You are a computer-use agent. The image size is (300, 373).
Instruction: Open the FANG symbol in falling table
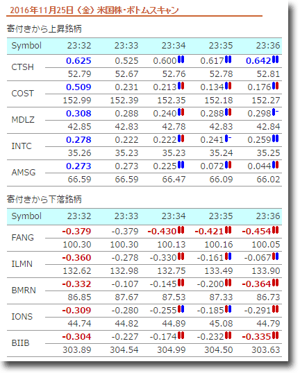point(23,238)
